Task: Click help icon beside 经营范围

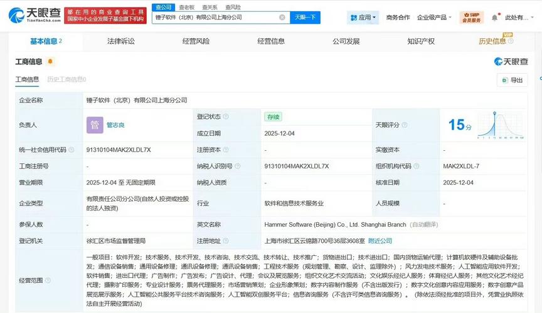Action: (48, 280)
